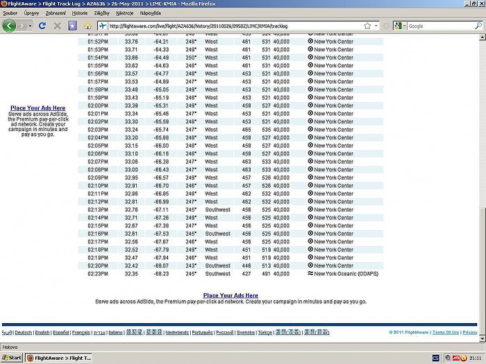Click latitude value 33.00

point(131,170)
